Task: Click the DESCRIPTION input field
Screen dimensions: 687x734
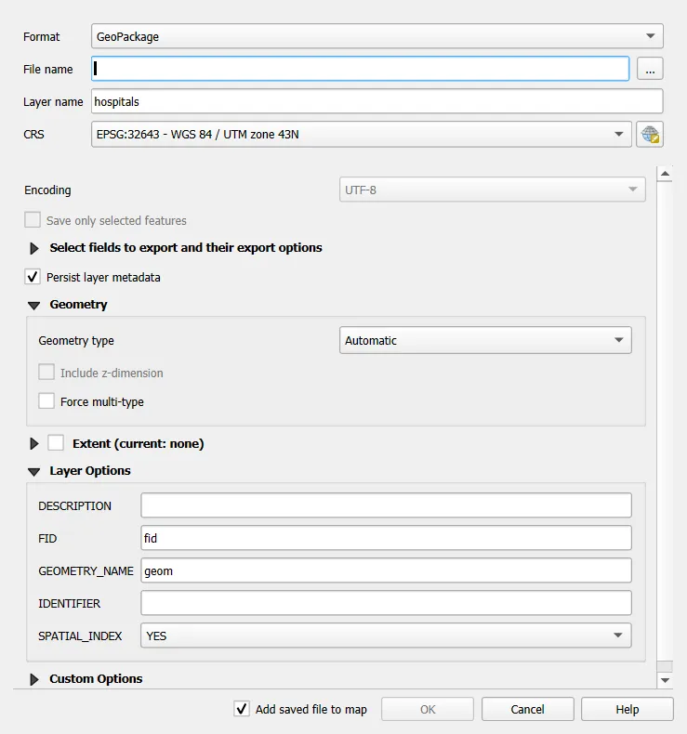Action: coord(386,505)
